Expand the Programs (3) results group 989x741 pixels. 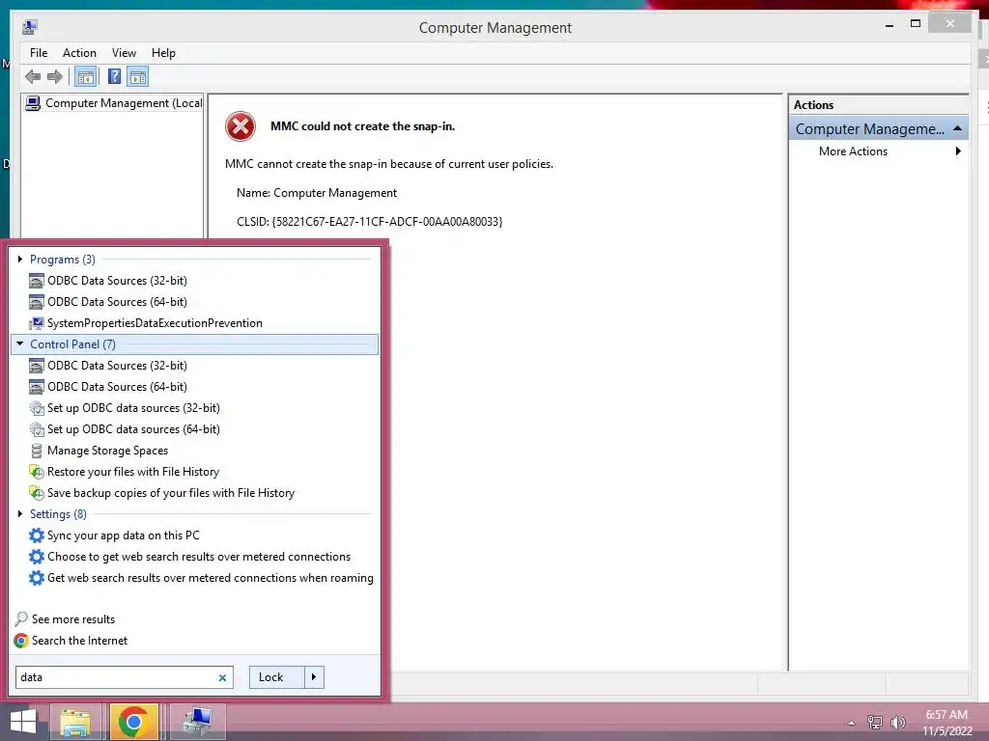point(20,259)
